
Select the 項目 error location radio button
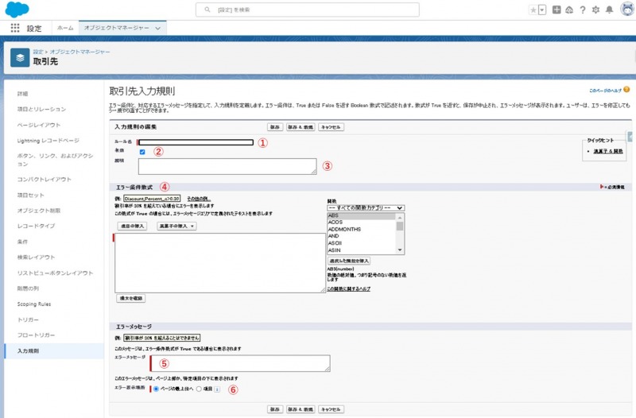point(199,389)
